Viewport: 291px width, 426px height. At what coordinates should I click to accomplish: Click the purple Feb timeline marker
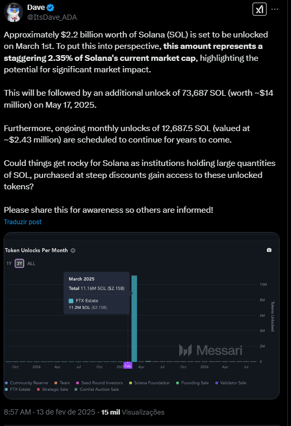pyautogui.click(x=128, y=366)
